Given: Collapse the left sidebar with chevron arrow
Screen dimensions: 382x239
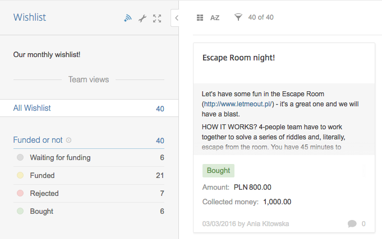Looking at the screenshot, I should (x=176, y=18).
